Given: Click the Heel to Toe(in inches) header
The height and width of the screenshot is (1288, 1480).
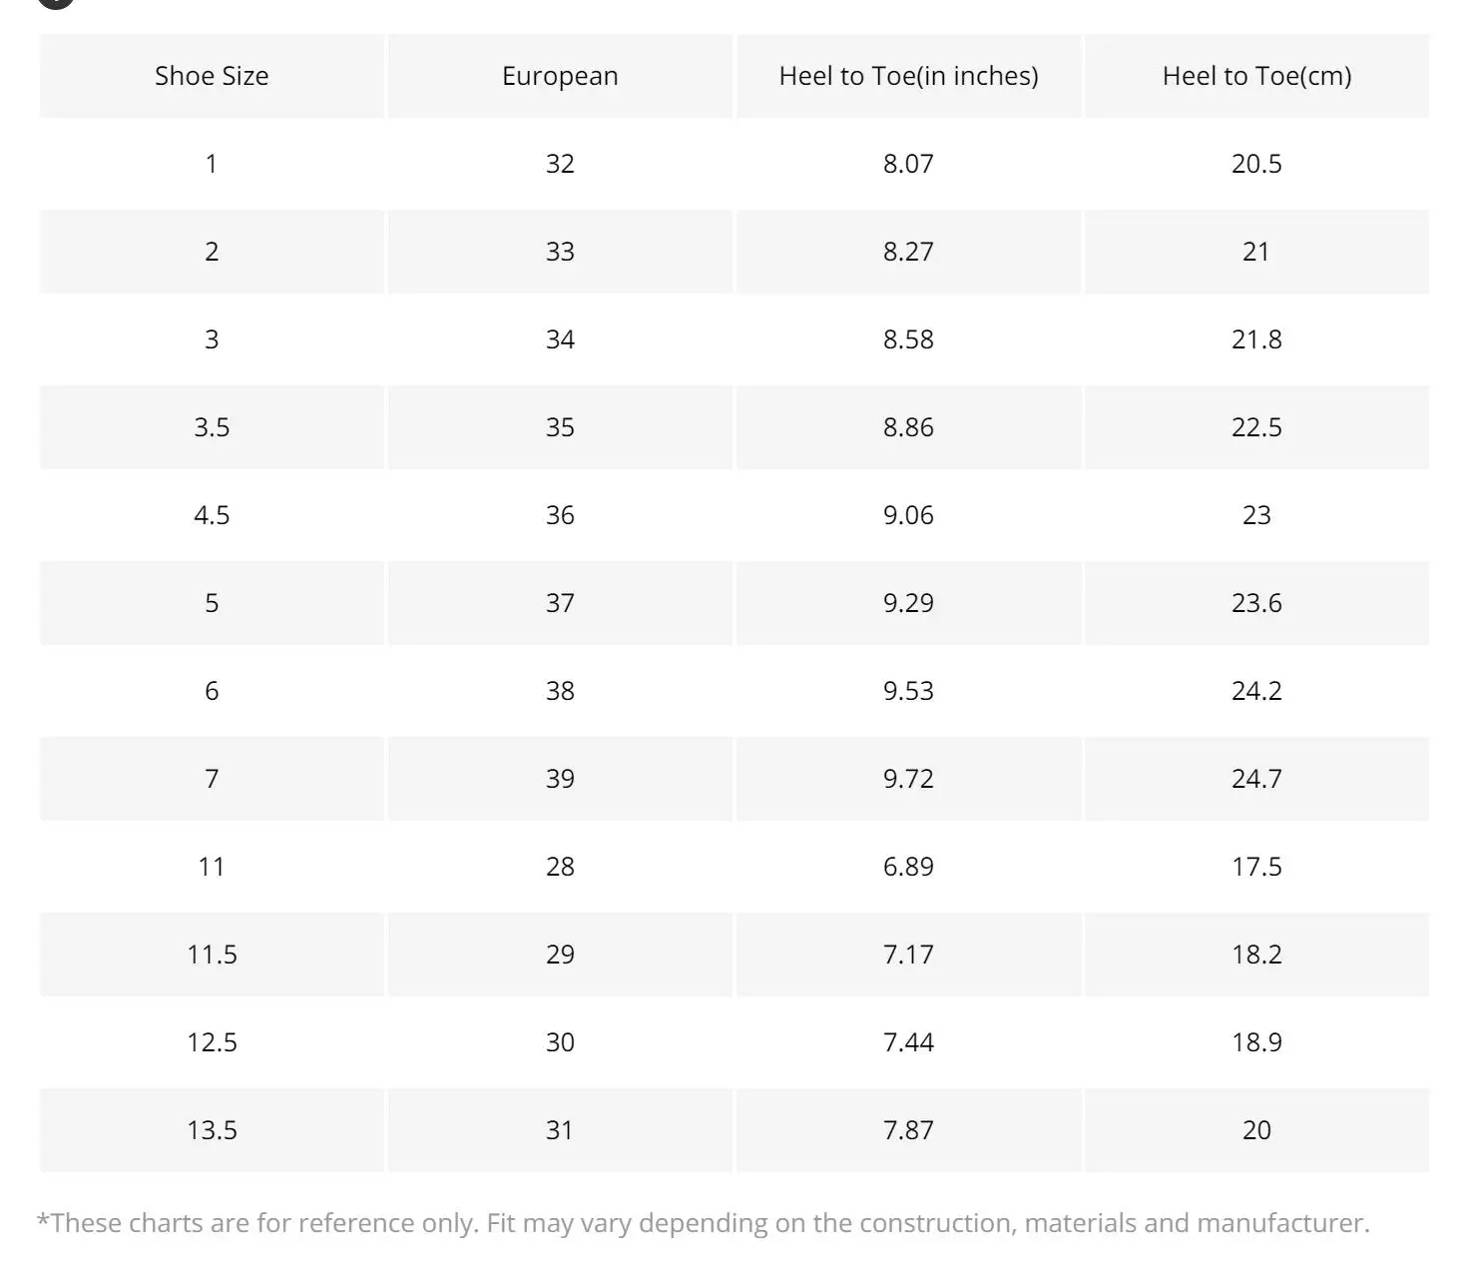Looking at the screenshot, I should [x=908, y=76].
